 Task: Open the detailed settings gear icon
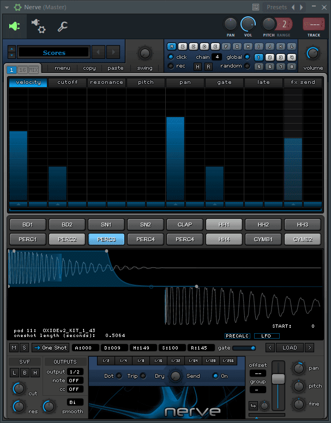[38, 26]
